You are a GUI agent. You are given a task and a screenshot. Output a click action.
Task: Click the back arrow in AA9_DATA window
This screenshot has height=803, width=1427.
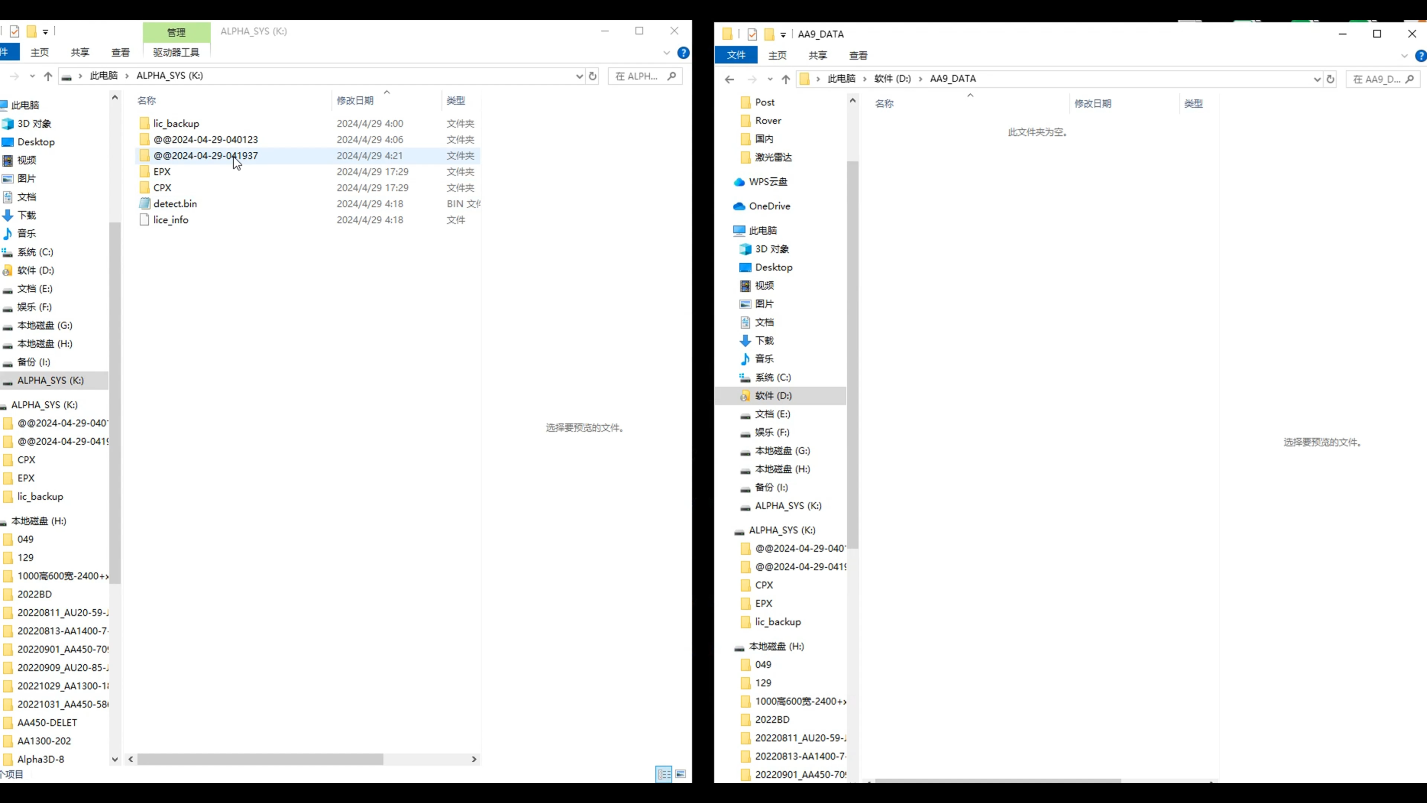[x=729, y=79]
